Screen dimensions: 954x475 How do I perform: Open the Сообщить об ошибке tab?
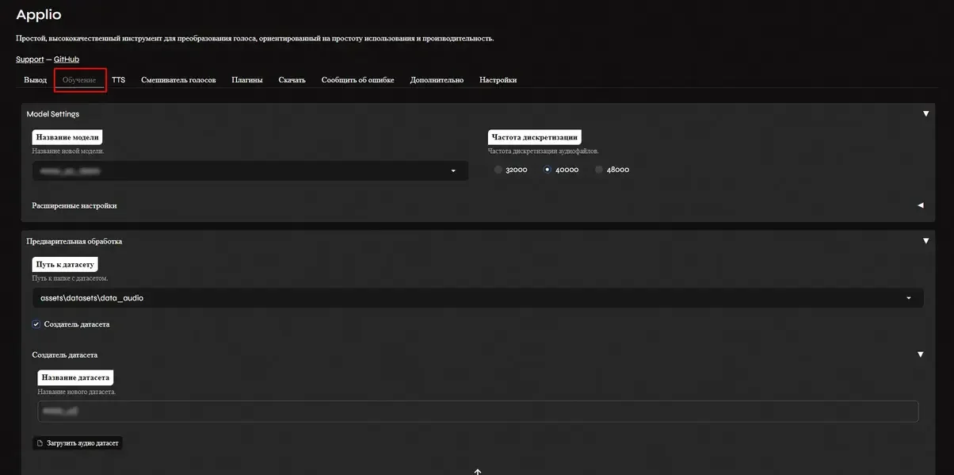357,80
